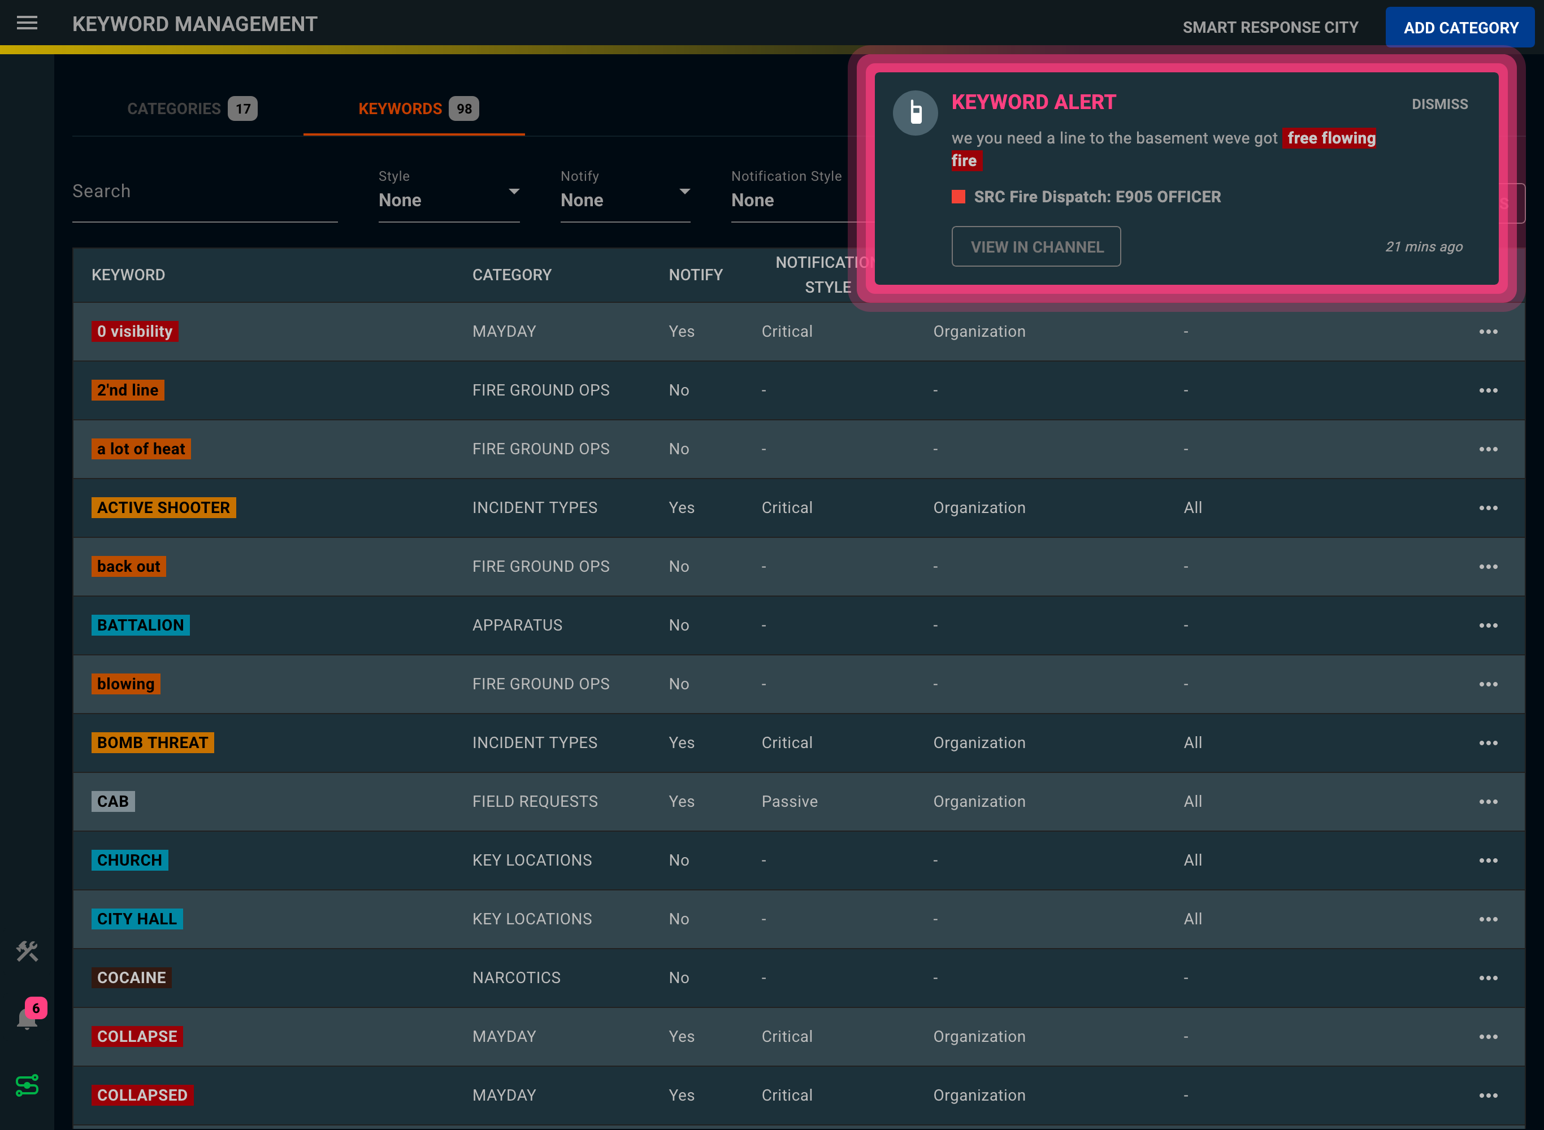Dismiss the keyword alert
The height and width of the screenshot is (1130, 1544).
coord(1439,104)
